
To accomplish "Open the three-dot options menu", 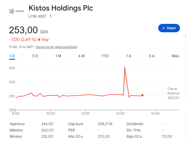I will (x=51, y=16).
